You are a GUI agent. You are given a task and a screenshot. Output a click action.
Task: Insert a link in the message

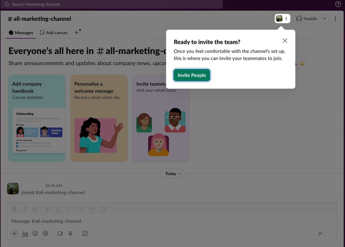(x=47, y=209)
